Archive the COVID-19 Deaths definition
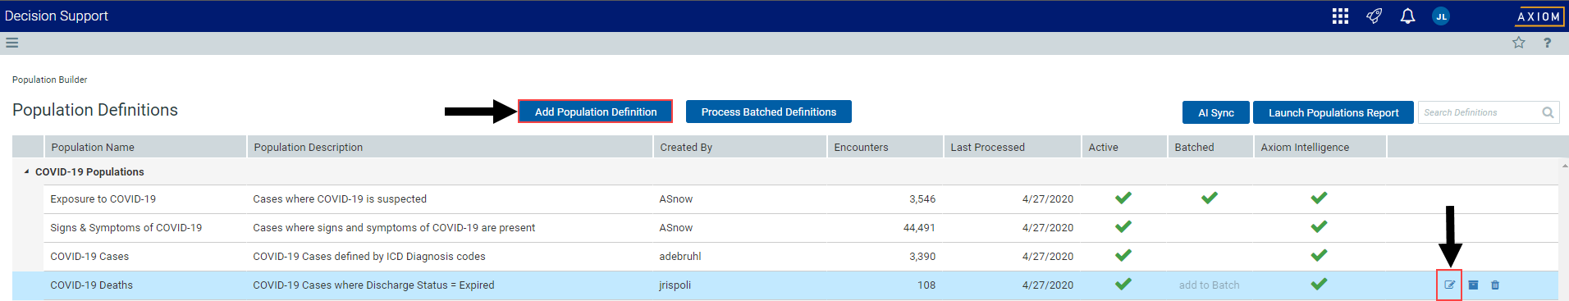This screenshot has height=301, width=1569. tap(1473, 285)
